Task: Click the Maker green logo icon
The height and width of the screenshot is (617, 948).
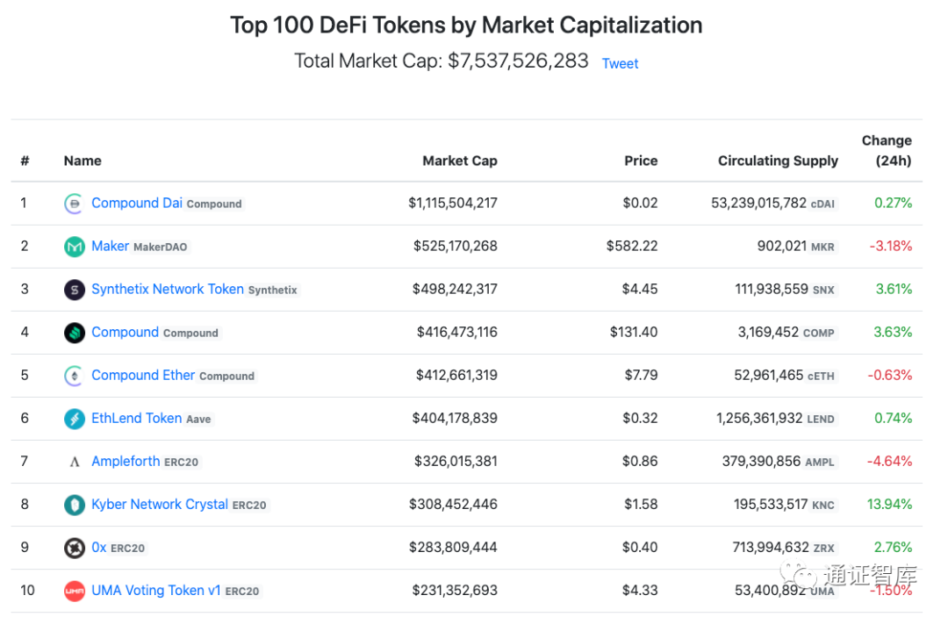Action: coord(75,247)
